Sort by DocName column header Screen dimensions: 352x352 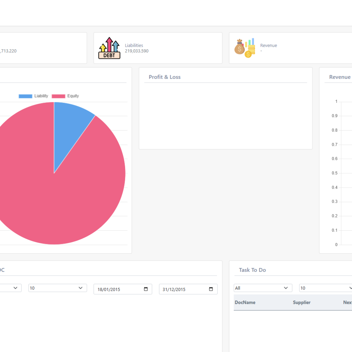pyautogui.click(x=245, y=302)
